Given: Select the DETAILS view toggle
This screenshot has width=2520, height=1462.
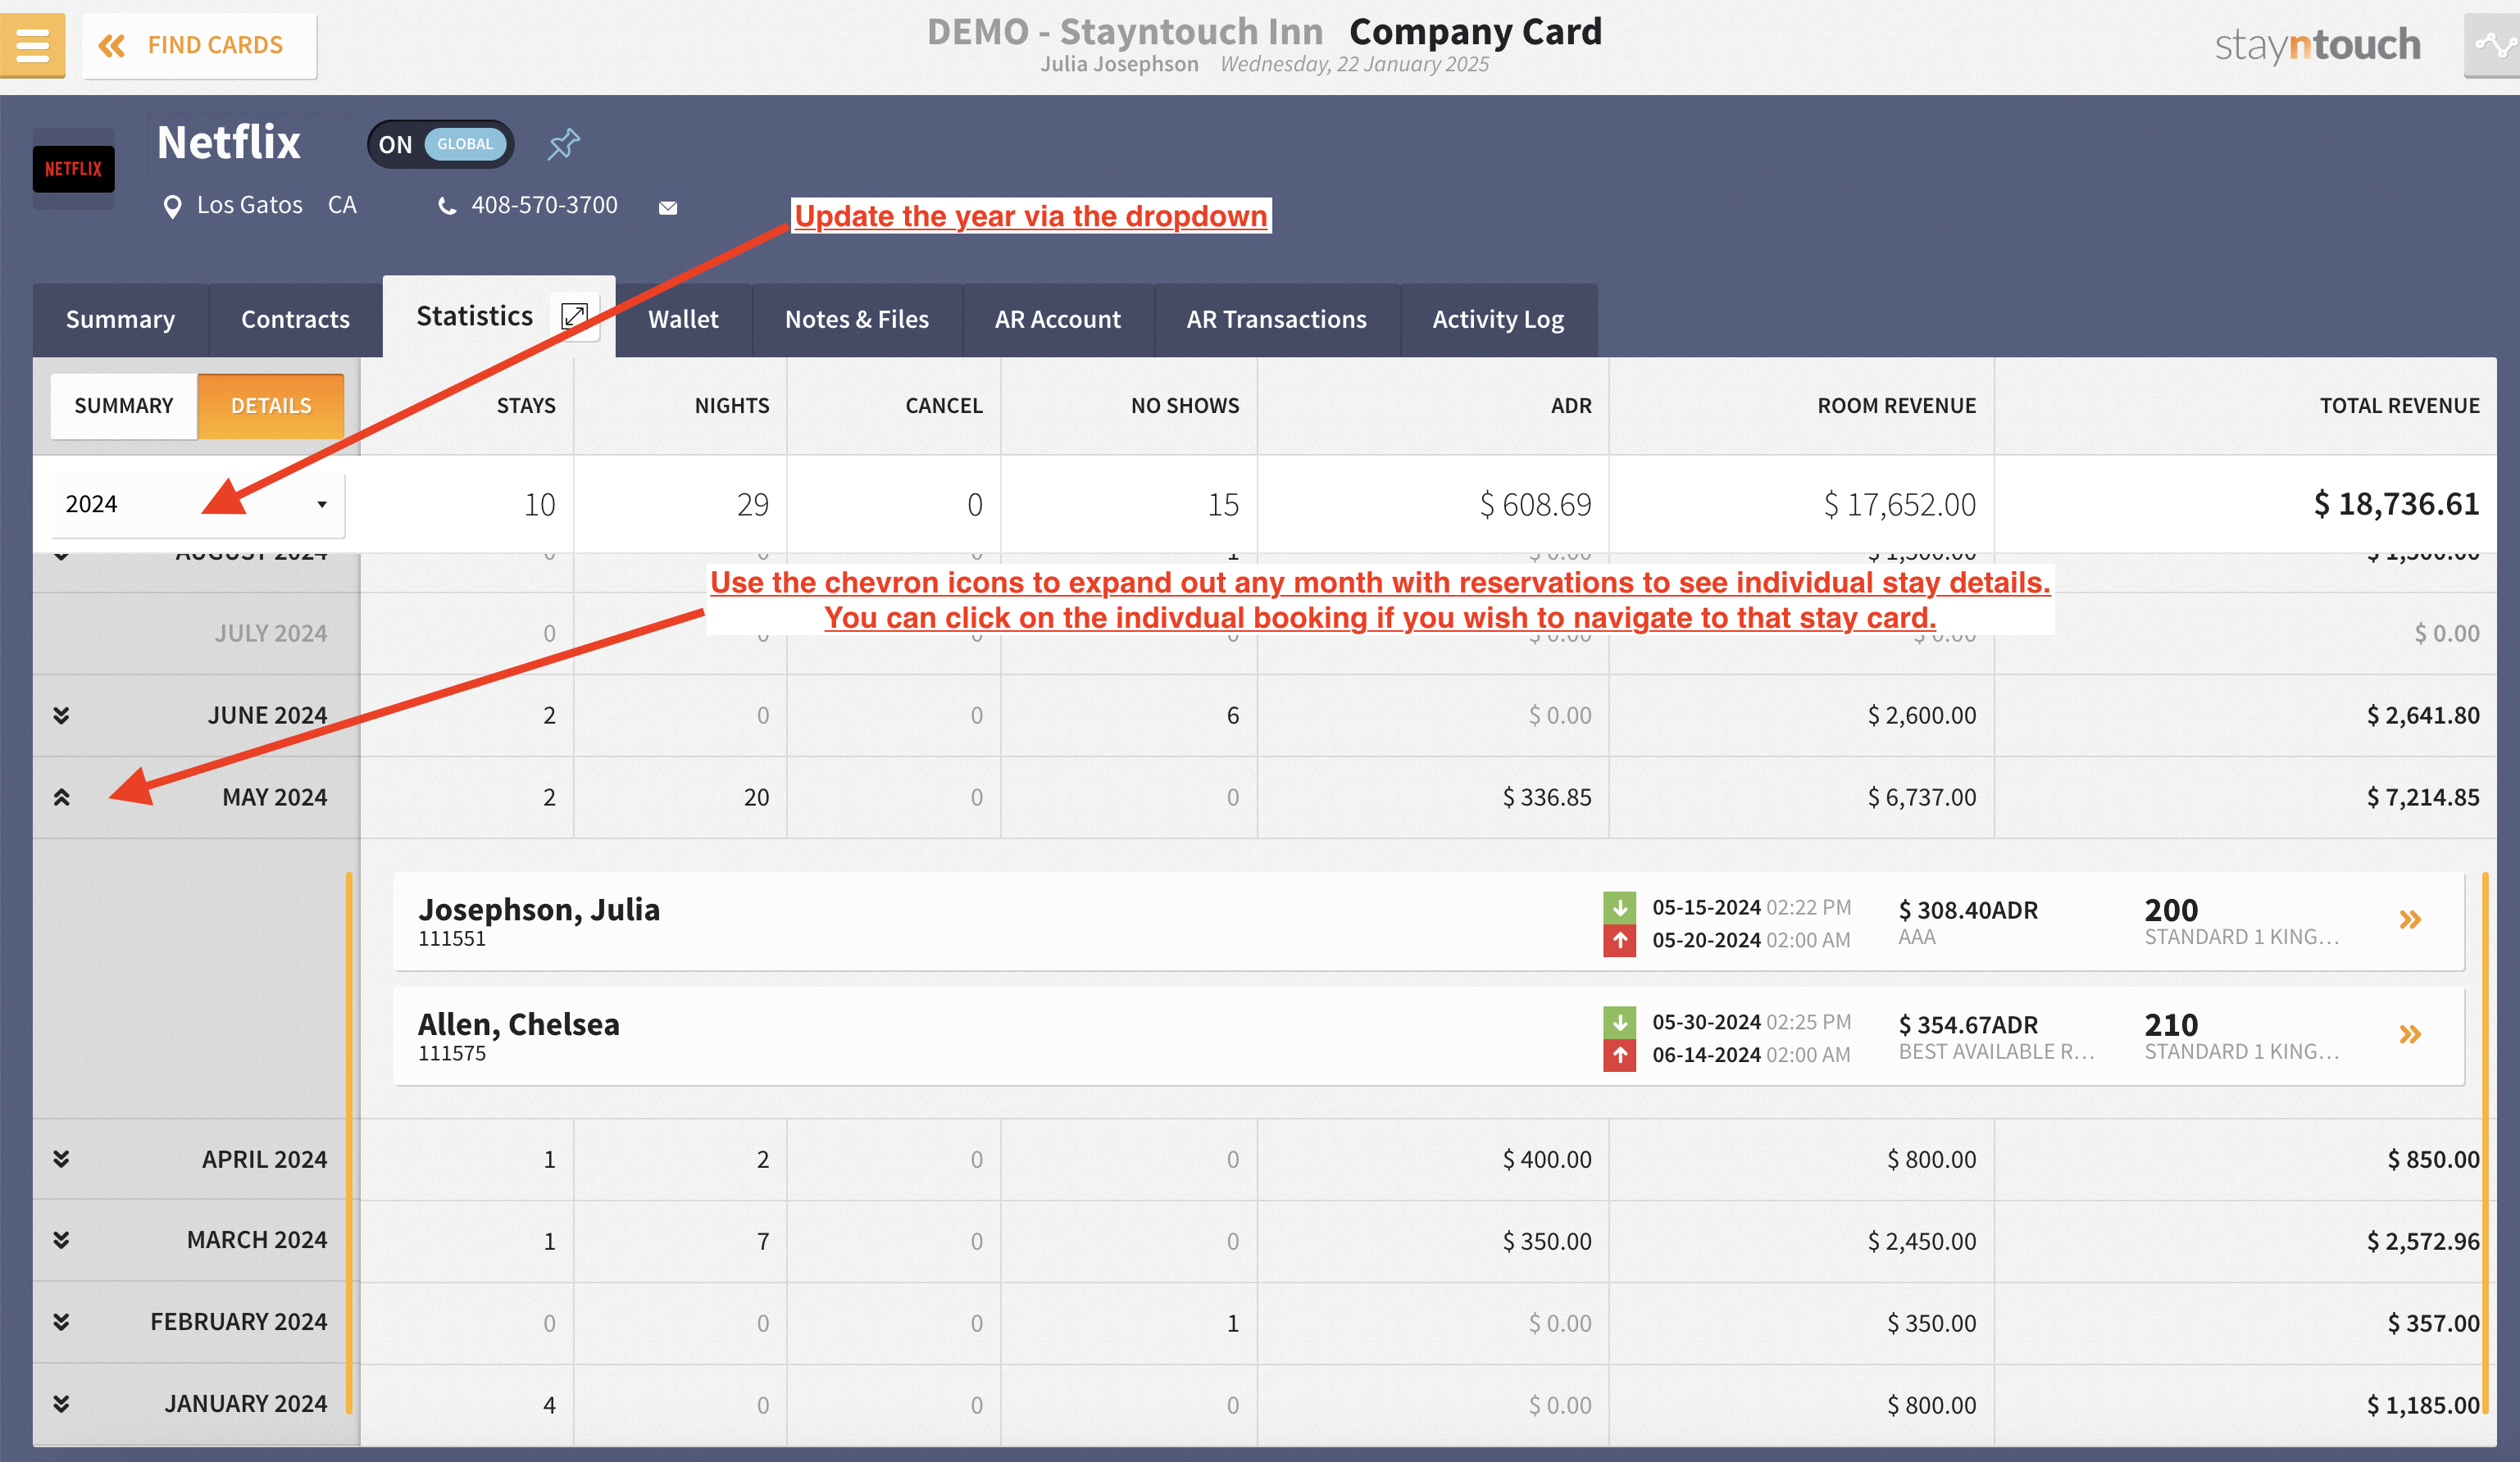Looking at the screenshot, I should coord(271,406).
